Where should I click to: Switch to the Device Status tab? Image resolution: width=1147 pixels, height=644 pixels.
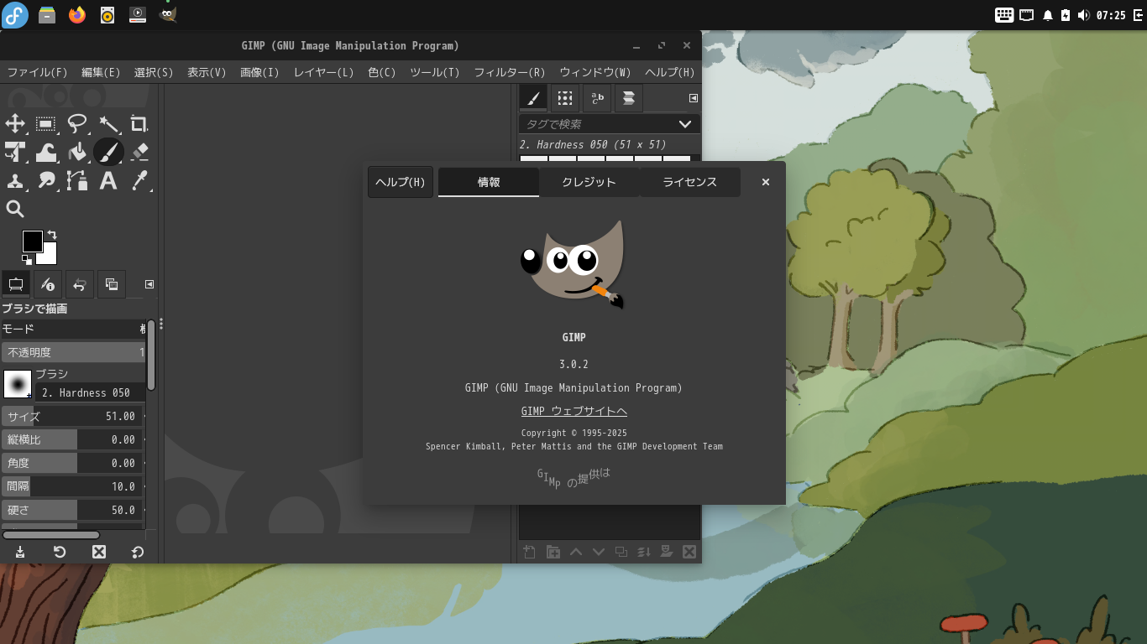[x=48, y=284]
